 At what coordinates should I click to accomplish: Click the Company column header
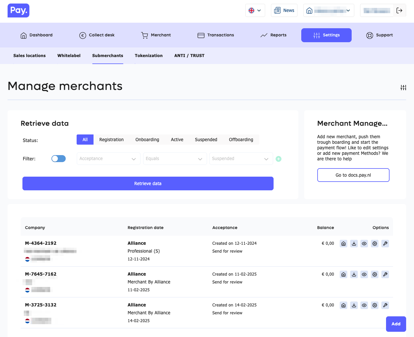[x=35, y=228]
